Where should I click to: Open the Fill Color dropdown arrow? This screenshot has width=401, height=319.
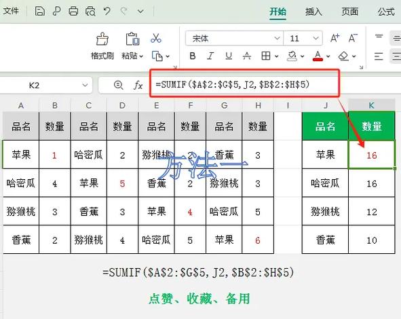click(303, 56)
